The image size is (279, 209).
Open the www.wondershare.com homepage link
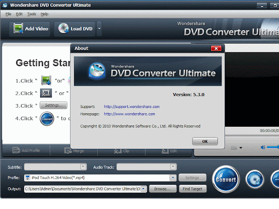129,114
